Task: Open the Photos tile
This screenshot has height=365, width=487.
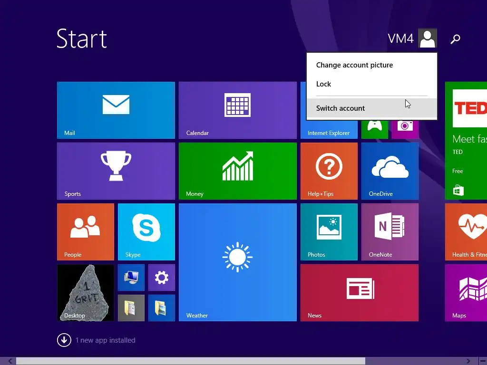Action: tap(329, 232)
